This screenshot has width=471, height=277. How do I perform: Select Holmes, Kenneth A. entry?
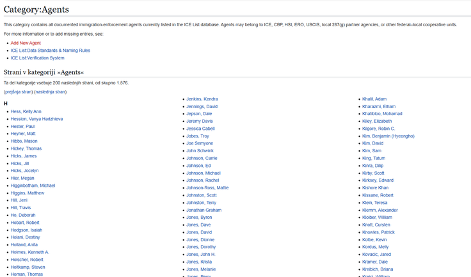(x=29, y=252)
